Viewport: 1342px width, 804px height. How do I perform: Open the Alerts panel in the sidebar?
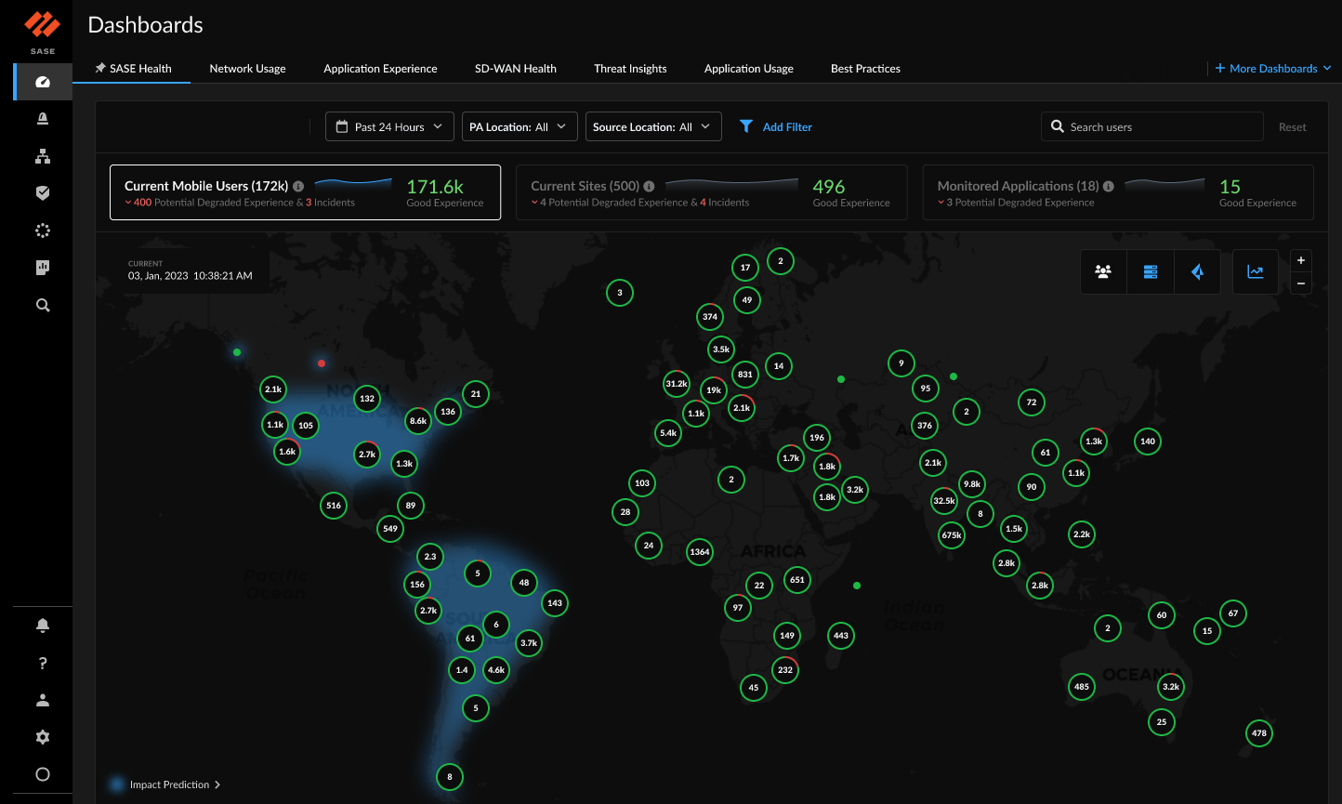tap(42, 119)
